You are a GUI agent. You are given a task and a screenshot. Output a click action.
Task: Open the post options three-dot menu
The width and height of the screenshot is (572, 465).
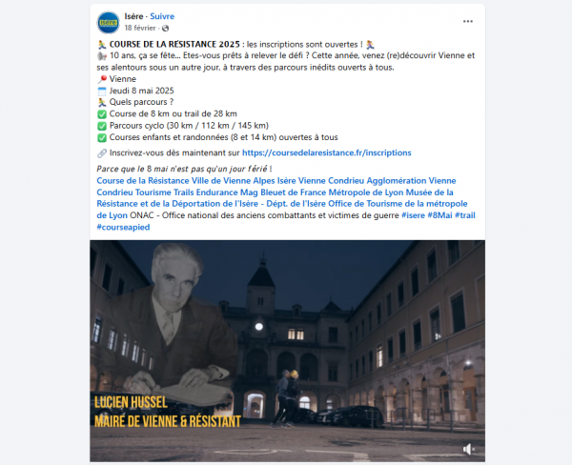[468, 22]
